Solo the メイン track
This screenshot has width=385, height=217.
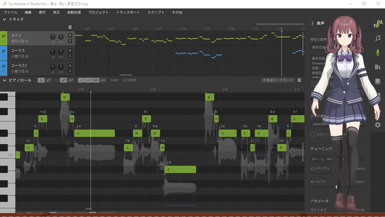coord(70,41)
